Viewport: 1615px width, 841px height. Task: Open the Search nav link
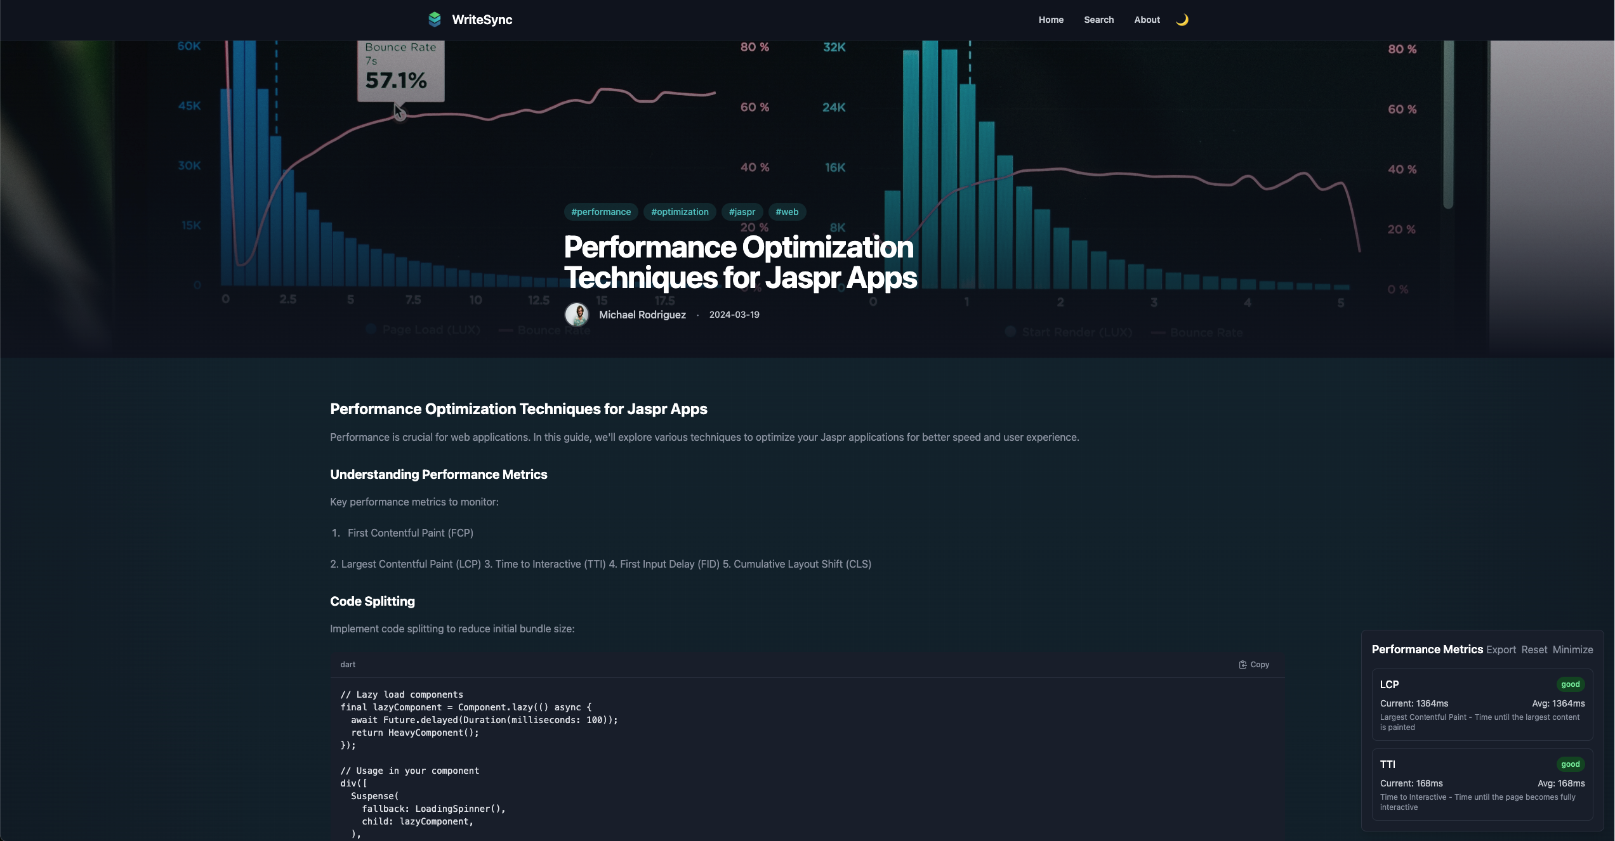[1098, 20]
